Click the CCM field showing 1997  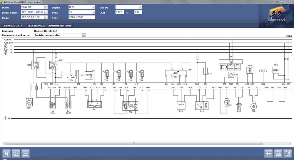[120, 12]
